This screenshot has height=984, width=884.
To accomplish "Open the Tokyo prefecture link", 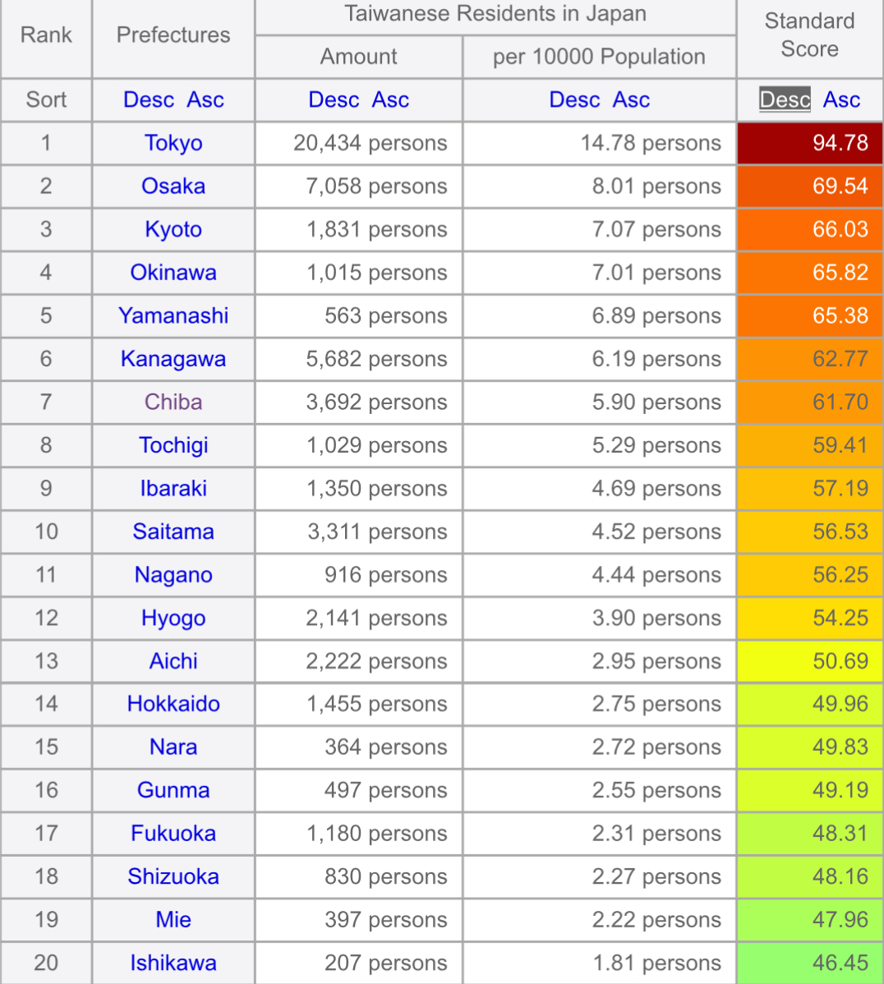I will [x=173, y=143].
